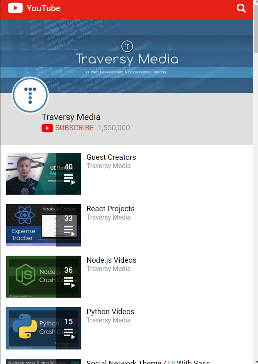Click the small T logo in banner
Viewport: 258px width, 364px height.
(x=127, y=46)
